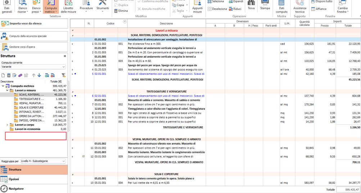The width and height of the screenshot is (361, 193).
Task: Click Affianca to tile windows
Action: [319, 9]
